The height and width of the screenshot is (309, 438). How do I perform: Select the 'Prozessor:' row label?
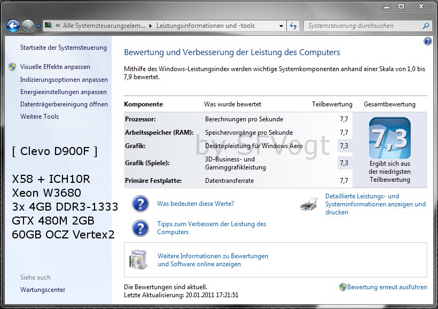[140, 119]
